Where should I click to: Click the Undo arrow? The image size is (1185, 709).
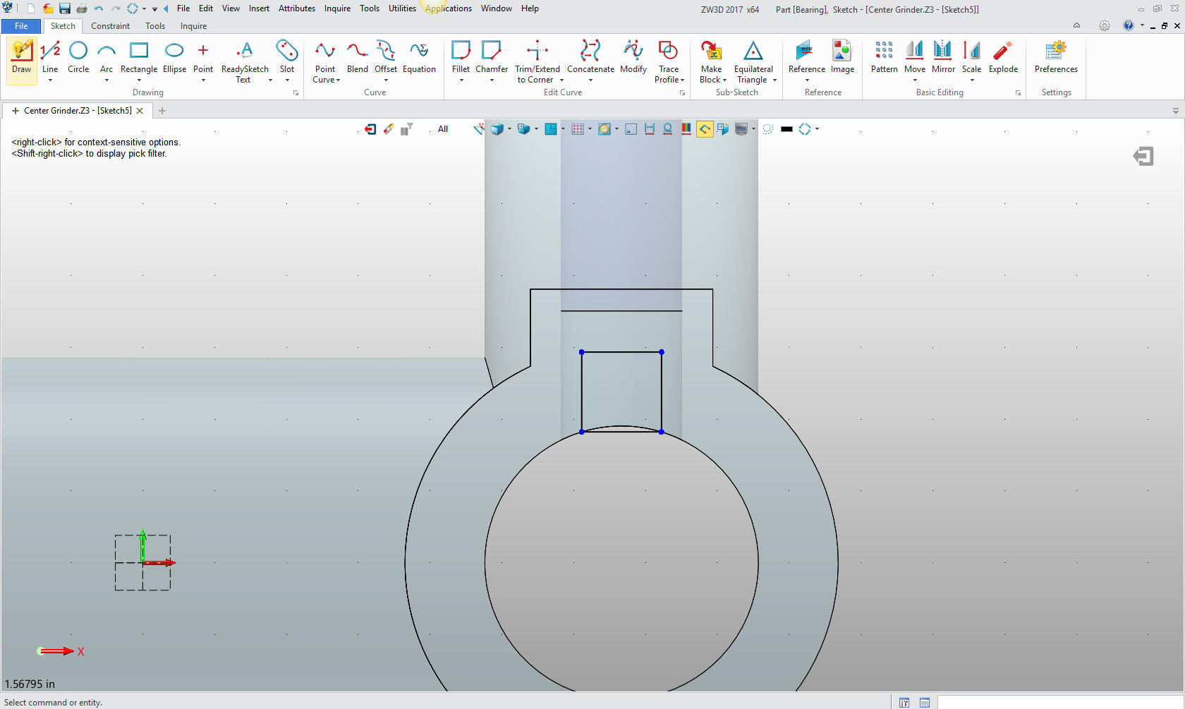pyautogui.click(x=99, y=8)
